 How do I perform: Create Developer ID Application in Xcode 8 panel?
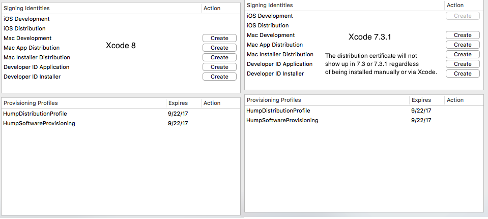pos(219,67)
